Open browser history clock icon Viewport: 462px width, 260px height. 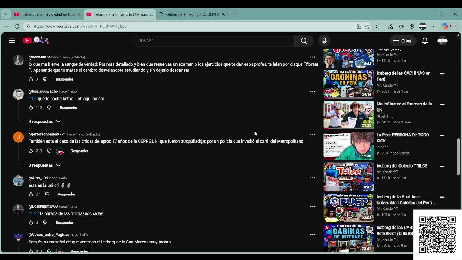click(x=412, y=26)
